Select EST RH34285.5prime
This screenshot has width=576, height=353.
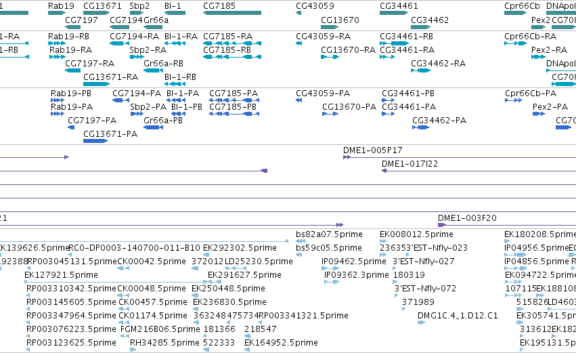(165, 342)
